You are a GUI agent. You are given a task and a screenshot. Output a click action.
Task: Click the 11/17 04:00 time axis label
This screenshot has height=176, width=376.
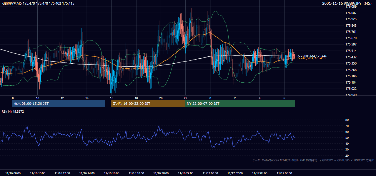point(259,173)
